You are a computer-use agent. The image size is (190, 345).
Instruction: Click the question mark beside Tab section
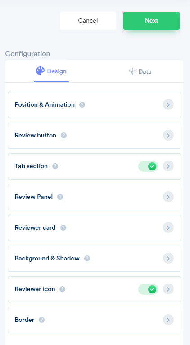(x=55, y=166)
